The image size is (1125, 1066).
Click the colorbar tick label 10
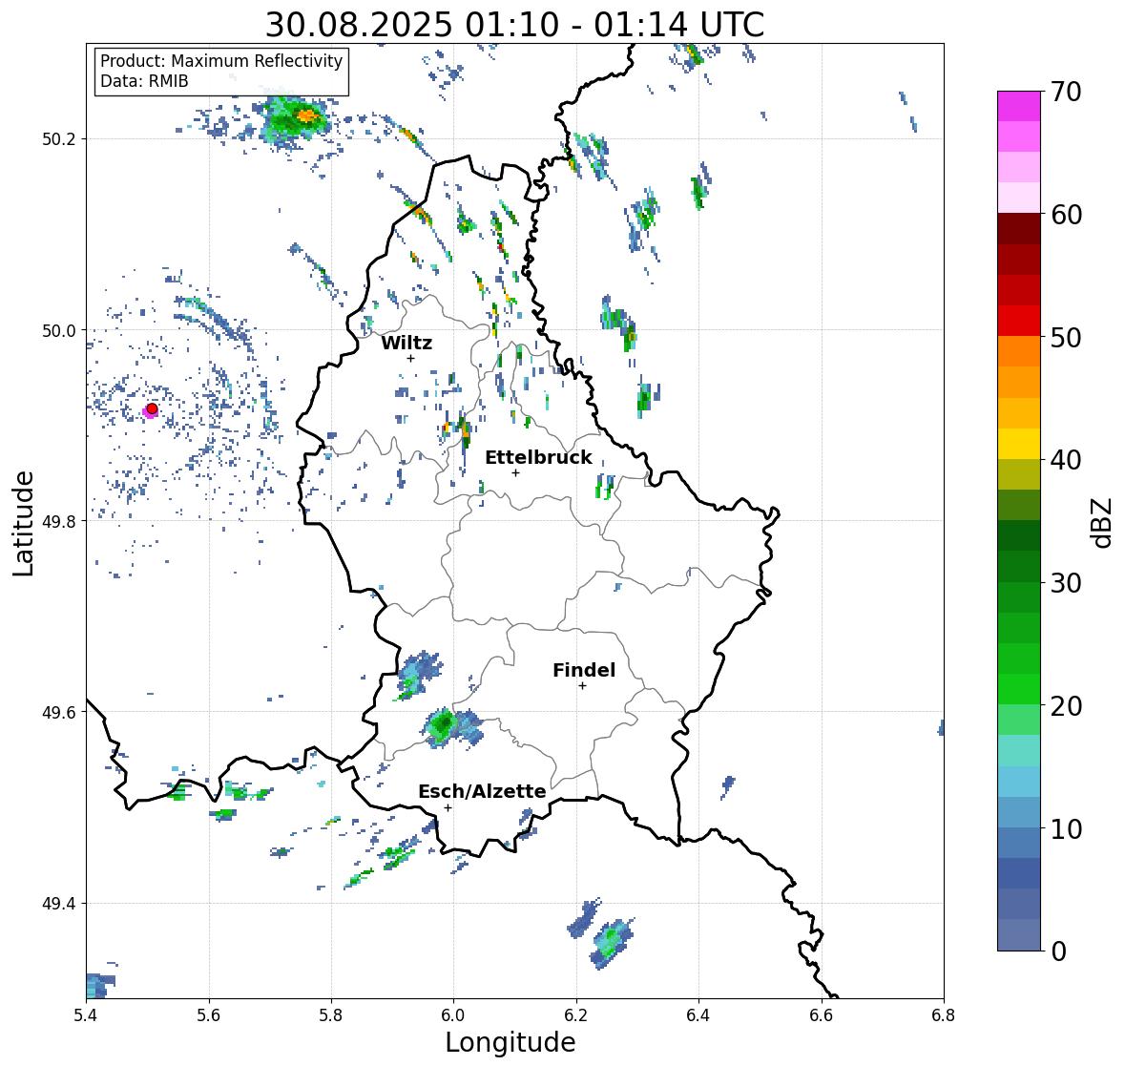1066,828
